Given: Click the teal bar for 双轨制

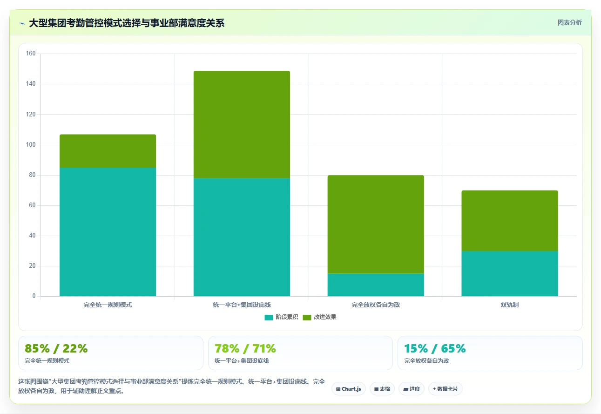Looking at the screenshot, I should point(510,274).
